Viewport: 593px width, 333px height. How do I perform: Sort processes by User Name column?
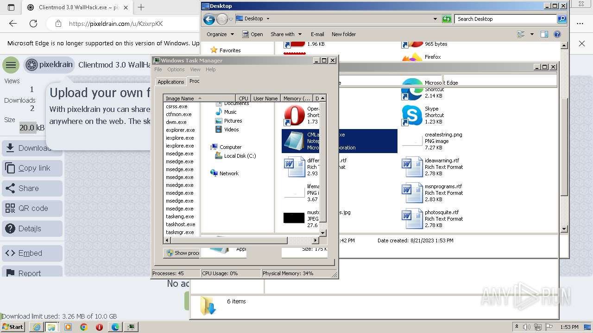[x=265, y=99]
